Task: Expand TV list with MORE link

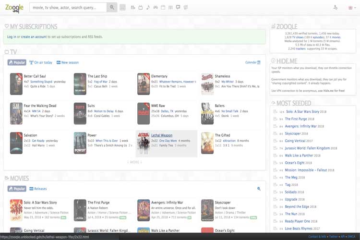Action: point(134,162)
